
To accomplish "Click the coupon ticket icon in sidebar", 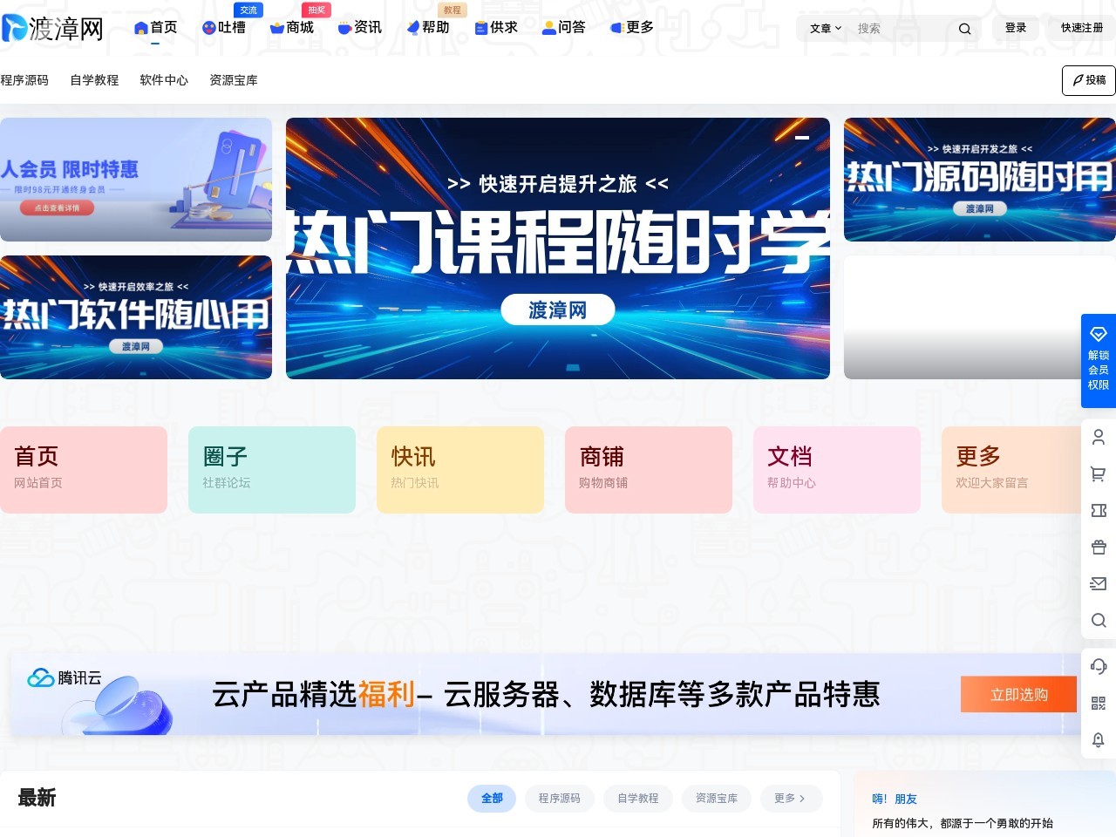I will (1098, 510).
